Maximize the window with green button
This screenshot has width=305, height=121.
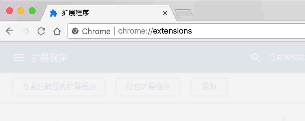pyautogui.click(x=32, y=11)
